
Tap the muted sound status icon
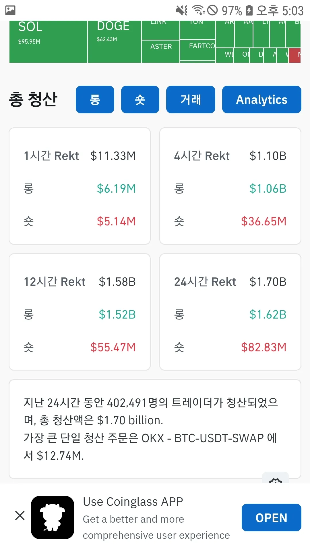pyautogui.click(x=182, y=10)
